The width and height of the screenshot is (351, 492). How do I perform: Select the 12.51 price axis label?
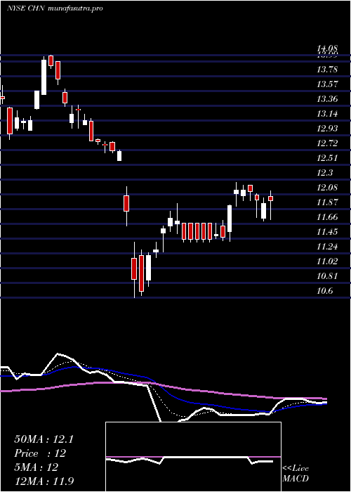[327, 158]
